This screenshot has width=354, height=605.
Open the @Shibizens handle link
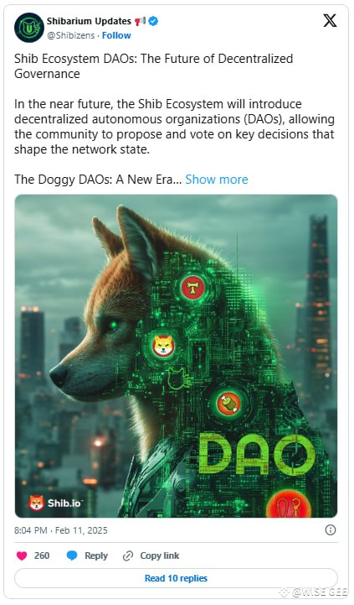tap(70, 35)
